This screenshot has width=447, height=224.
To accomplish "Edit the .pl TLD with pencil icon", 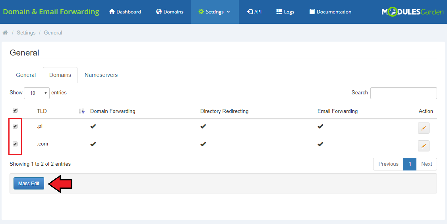I will (x=424, y=128).
